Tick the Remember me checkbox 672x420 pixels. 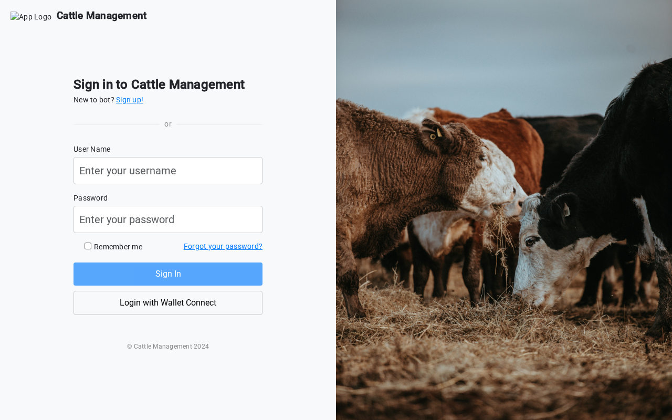tap(88, 246)
